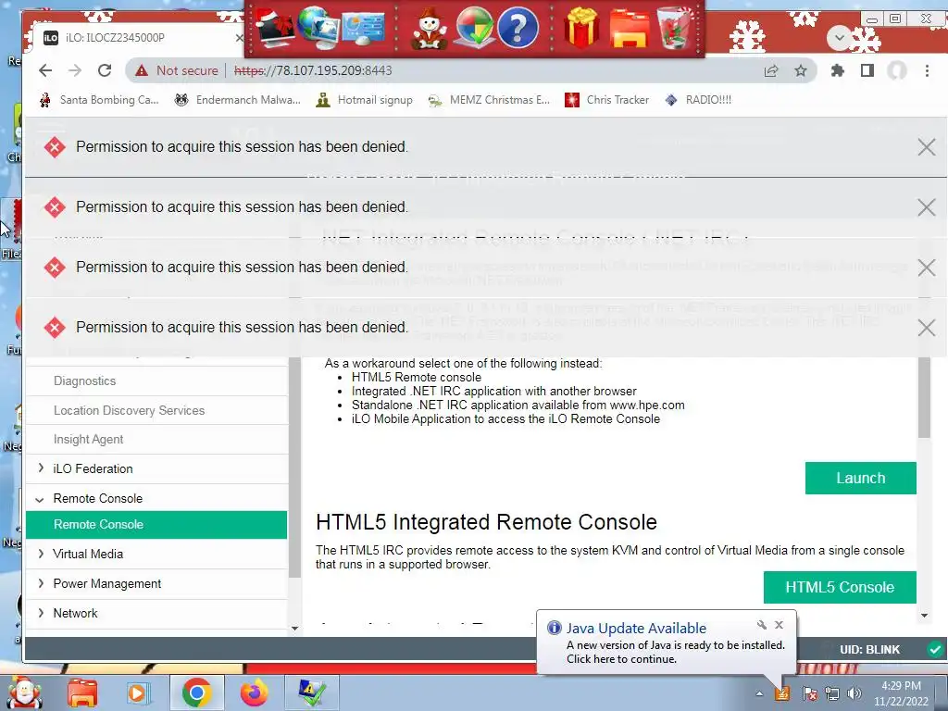Open Action Center flag tray icon

tap(810, 693)
